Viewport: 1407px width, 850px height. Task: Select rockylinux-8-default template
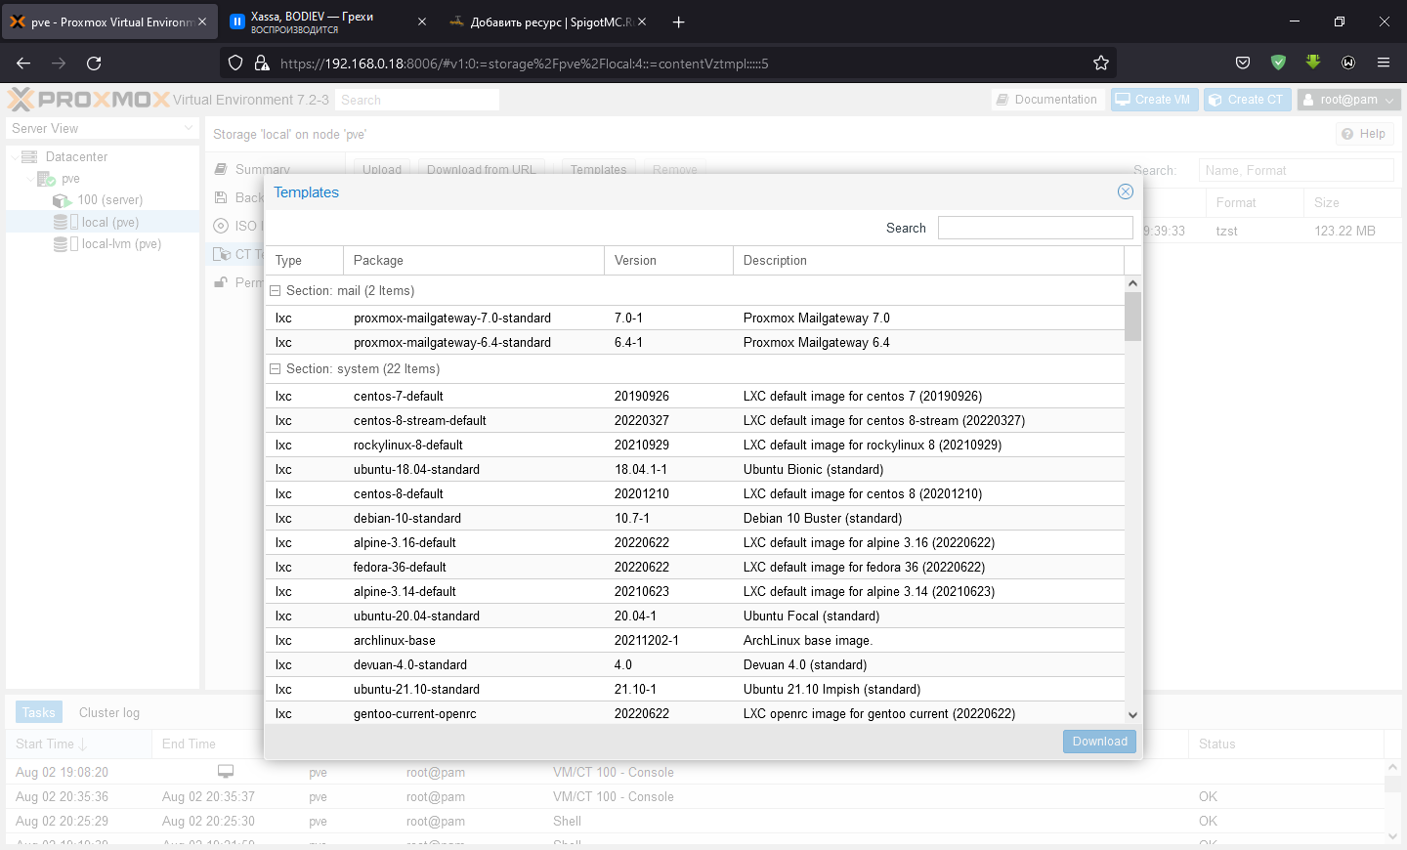(695, 445)
